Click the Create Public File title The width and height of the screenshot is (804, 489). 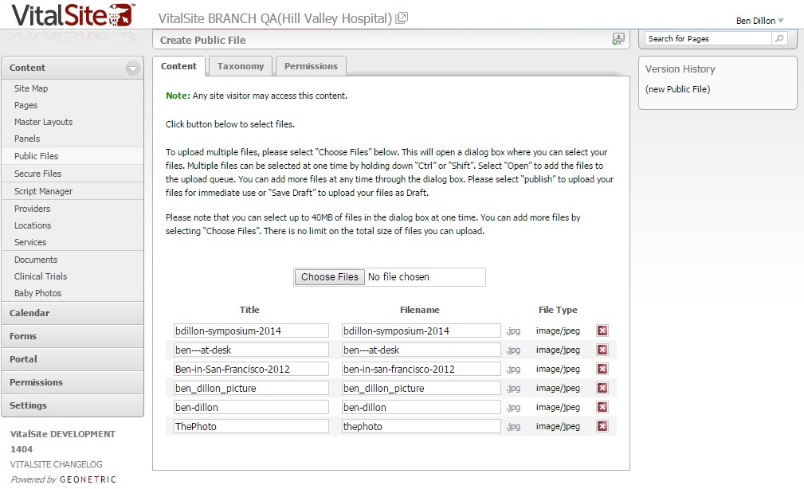[202, 40]
